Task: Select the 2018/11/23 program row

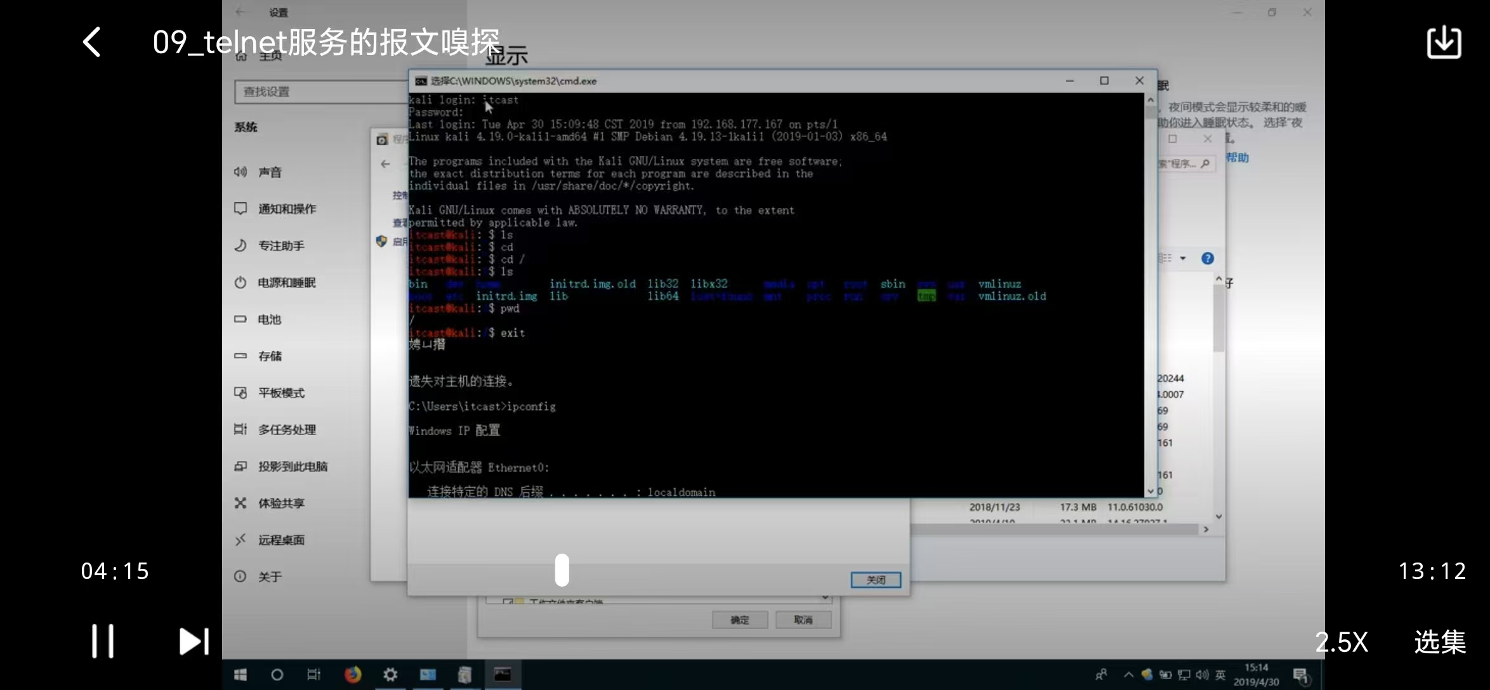Action: (x=1066, y=507)
